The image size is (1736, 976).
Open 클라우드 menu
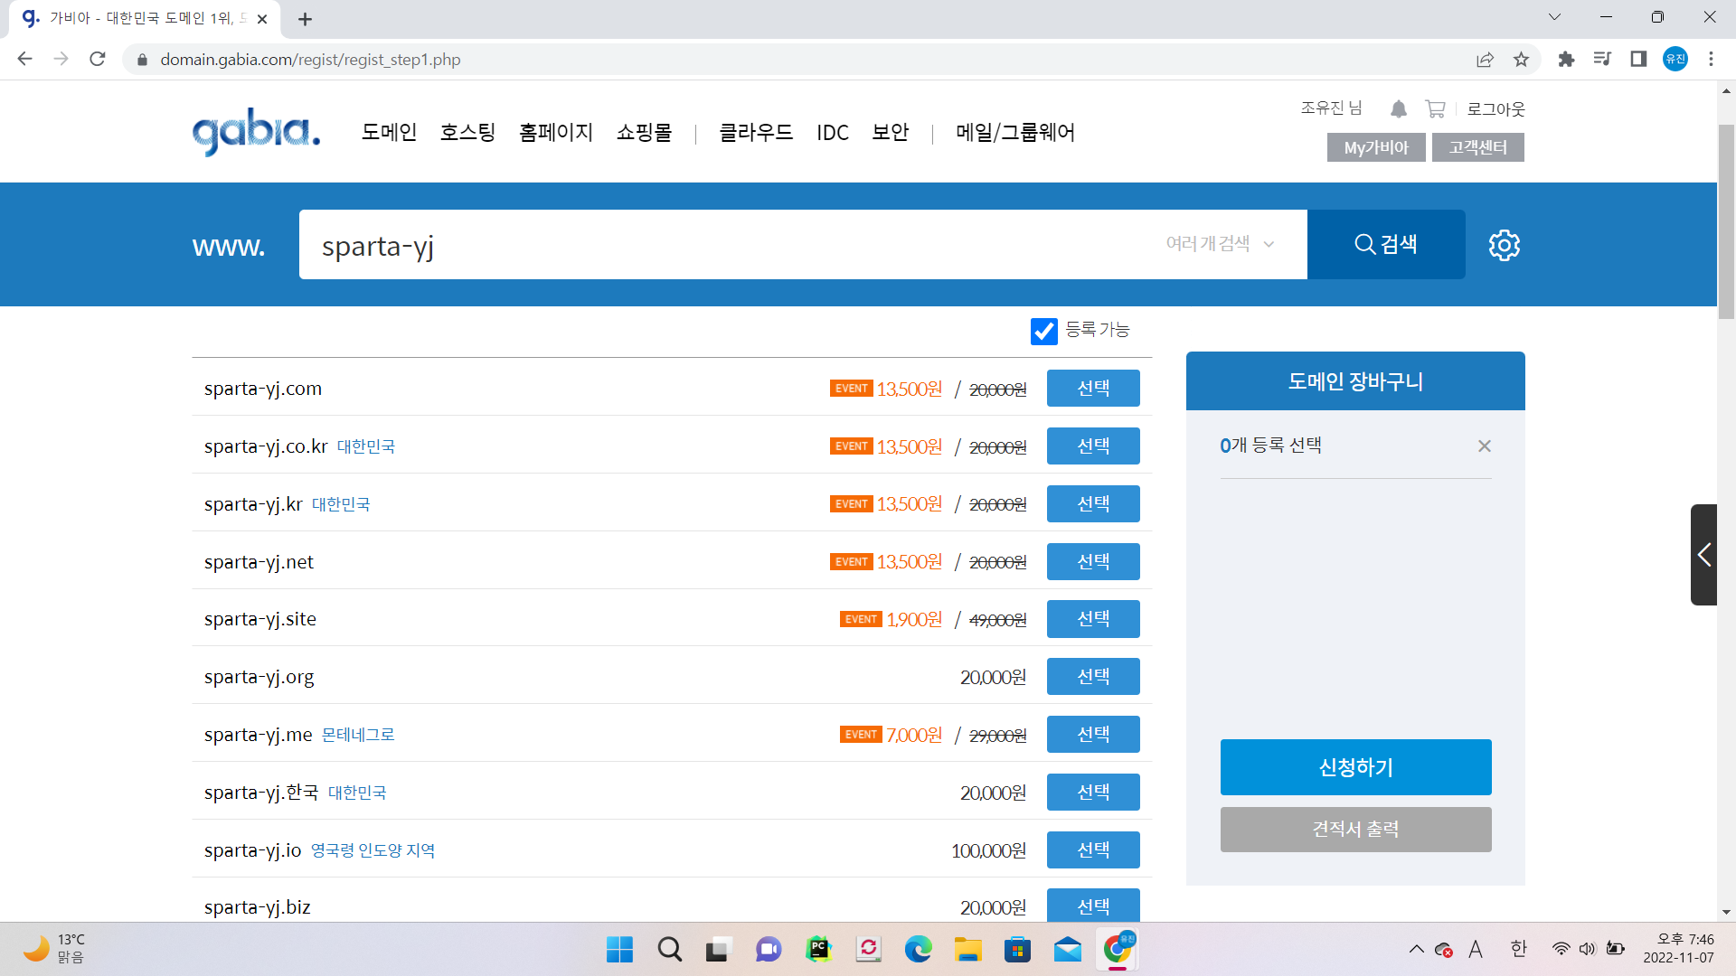pos(756,133)
